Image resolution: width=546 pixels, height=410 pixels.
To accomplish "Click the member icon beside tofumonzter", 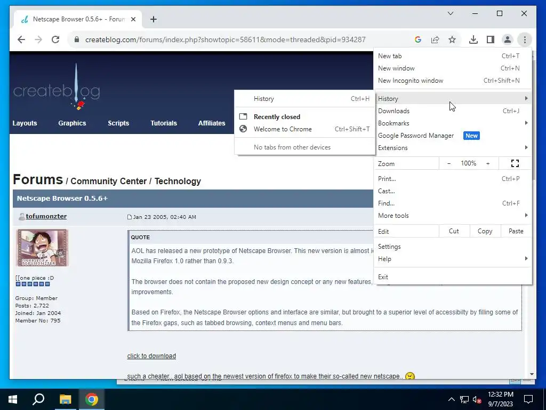I will click(x=21, y=217).
